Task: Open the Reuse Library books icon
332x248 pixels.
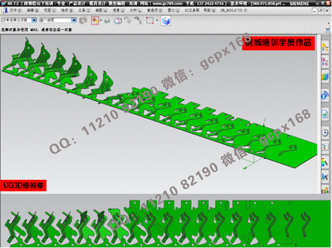Action: click(x=325, y=76)
